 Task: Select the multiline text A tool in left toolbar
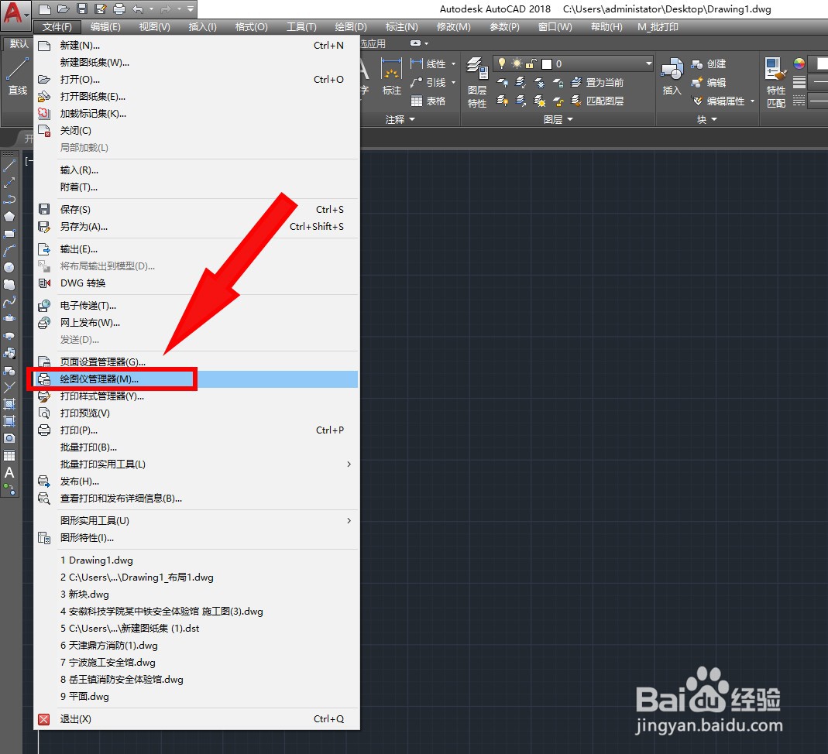point(9,473)
